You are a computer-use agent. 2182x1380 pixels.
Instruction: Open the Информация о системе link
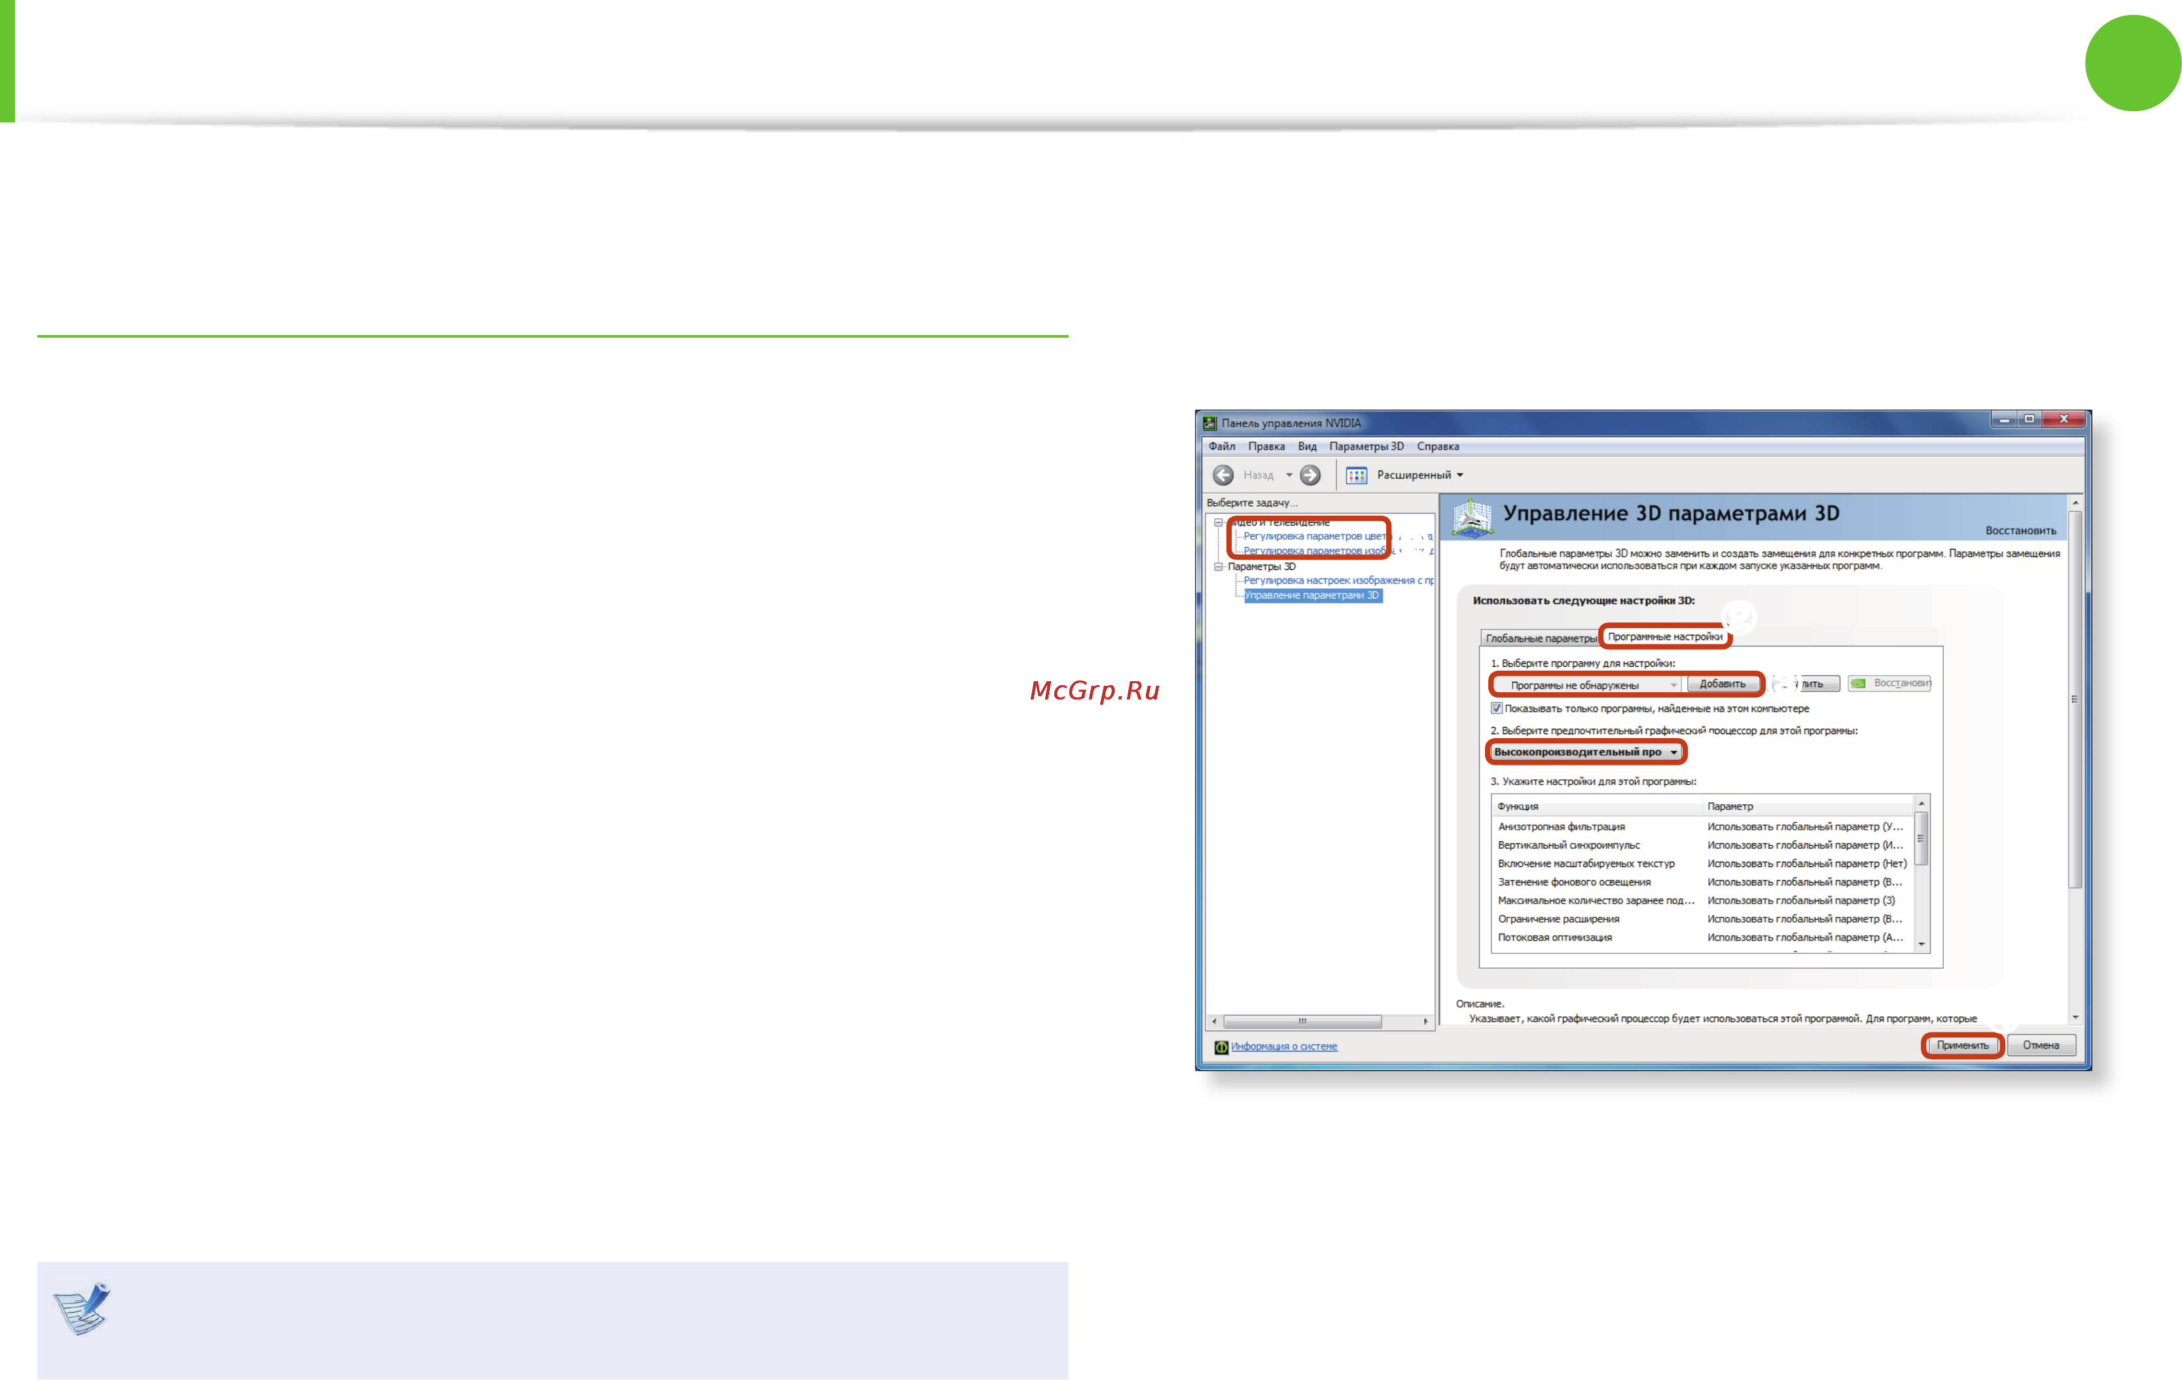point(1284,1046)
